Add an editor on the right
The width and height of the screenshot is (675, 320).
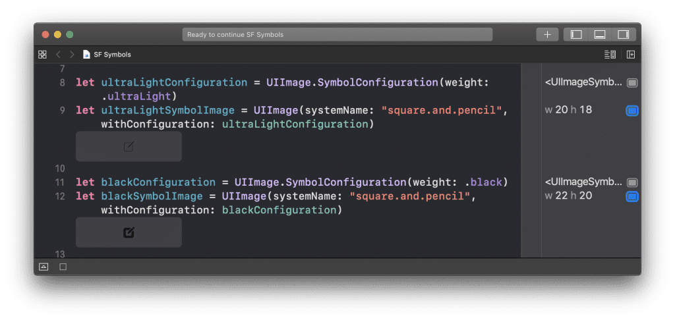[x=631, y=55]
